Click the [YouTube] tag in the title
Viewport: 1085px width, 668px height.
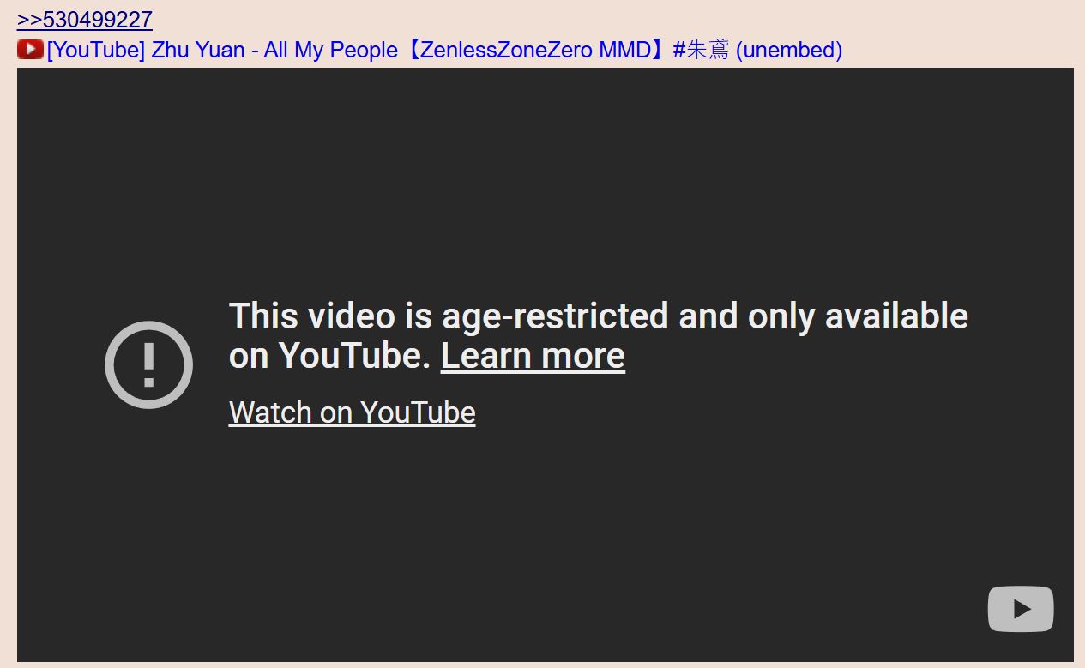96,50
